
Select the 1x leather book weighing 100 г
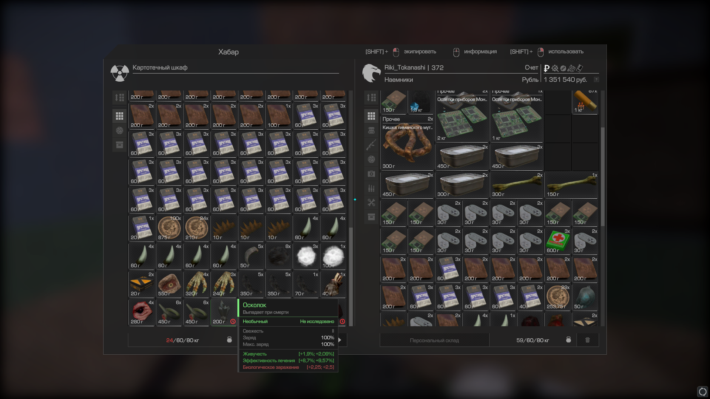coord(278,116)
